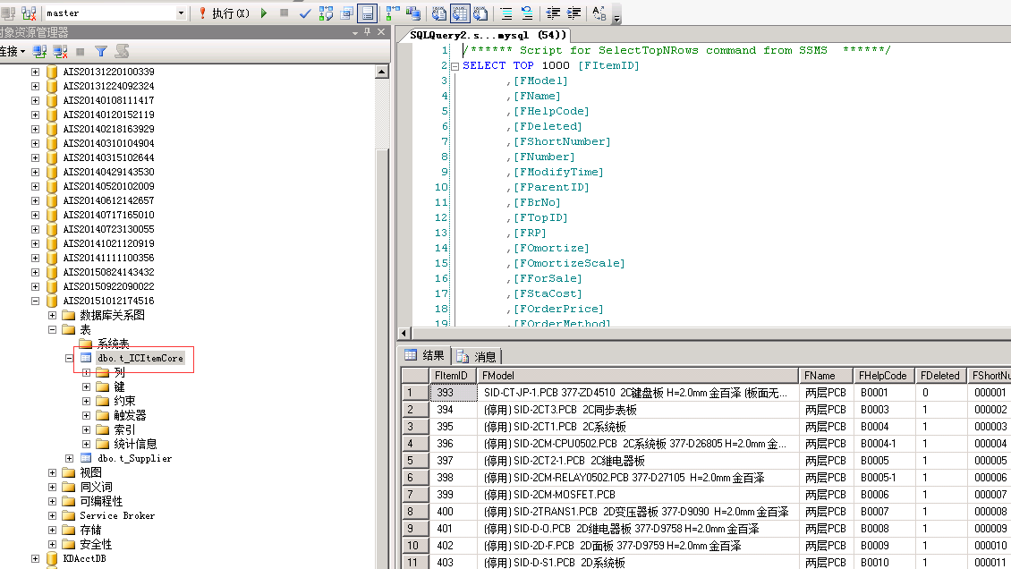Click the Object Explorer filter funnel icon
The width and height of the screenshot is (1011, 569).
pyautogui.click(x=101, y=51)
